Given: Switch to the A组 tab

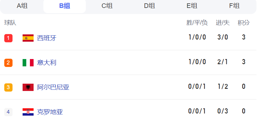Looking at the screenshot, I should pyautogui.click(x=22, y=6).
